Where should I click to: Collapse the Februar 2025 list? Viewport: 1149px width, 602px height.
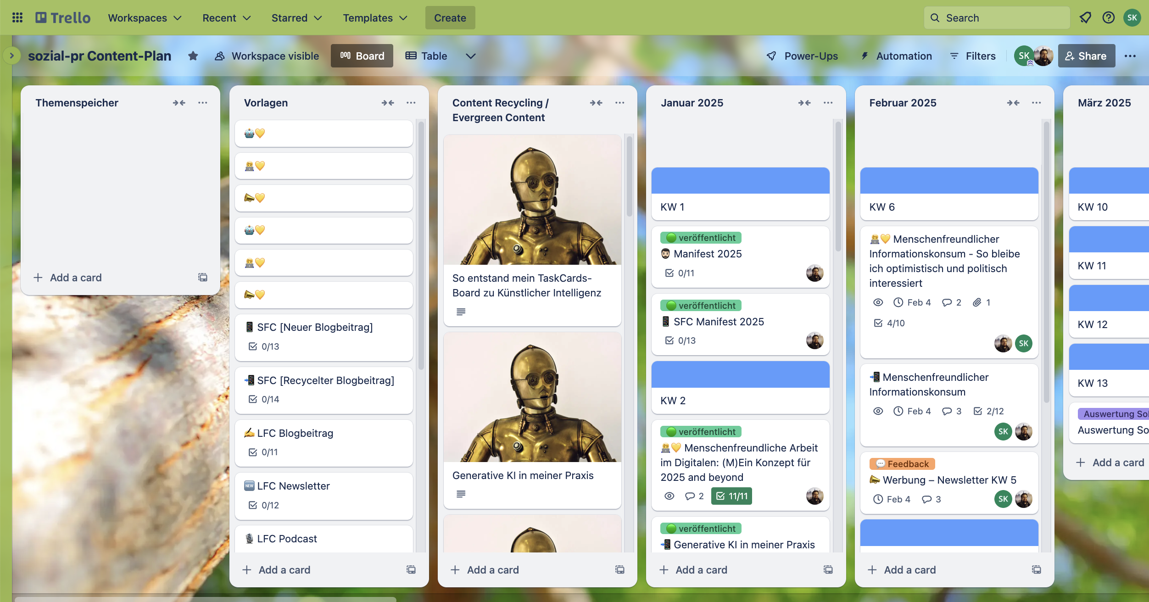[x=1013, y=103]
